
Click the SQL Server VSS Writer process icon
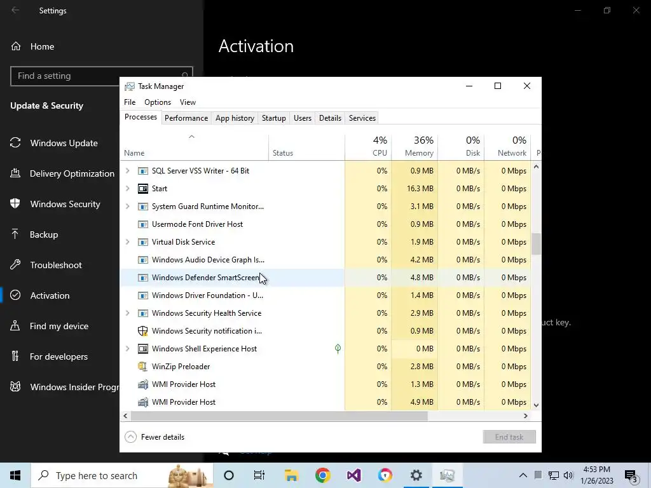pyautogui.click(x=143, y=171)
